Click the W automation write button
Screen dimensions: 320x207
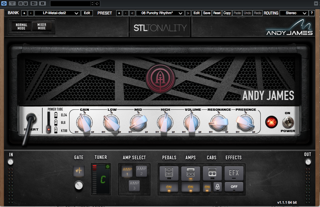(x=26, y=4)
